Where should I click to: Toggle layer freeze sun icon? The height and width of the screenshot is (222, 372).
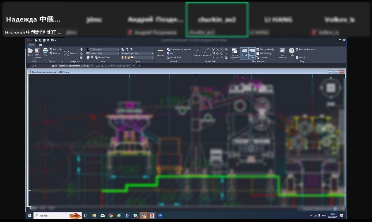pyautogui.click(x=125, y=57)
